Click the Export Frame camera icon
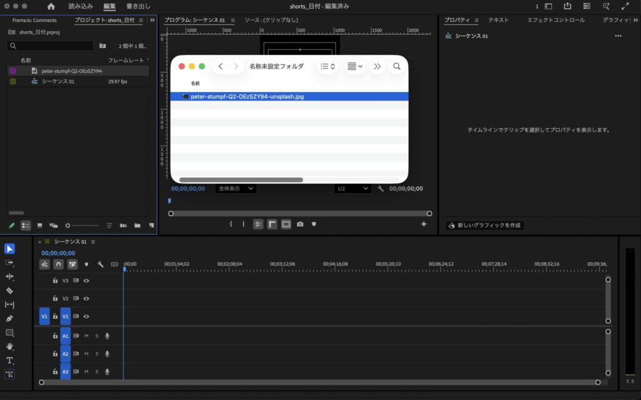The width and height of the screenshot is (641, 400). click(x=300, y=224)
